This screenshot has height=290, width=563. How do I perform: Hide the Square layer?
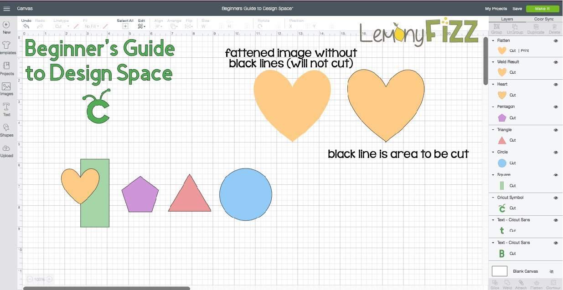(556, 175)
